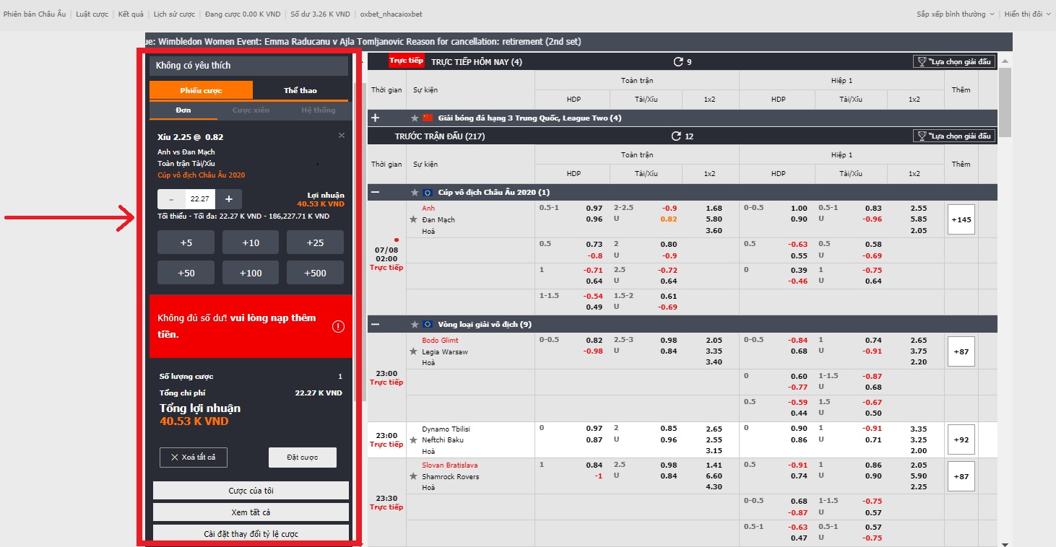Star the Cúp vô địch Châu Âu 2020 league

point(415,193)
